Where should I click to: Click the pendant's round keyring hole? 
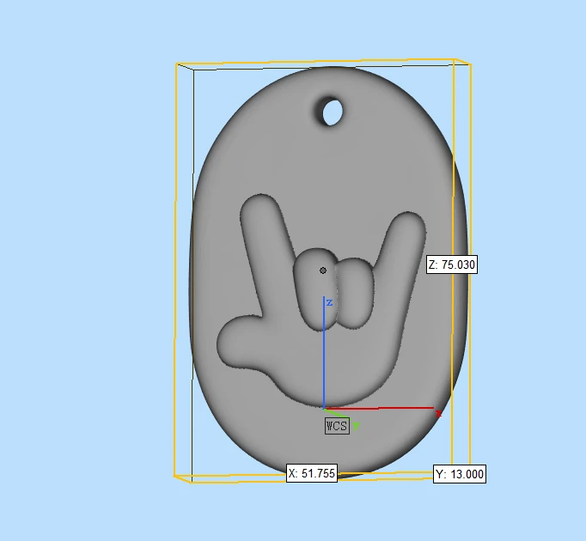[332, 112]
